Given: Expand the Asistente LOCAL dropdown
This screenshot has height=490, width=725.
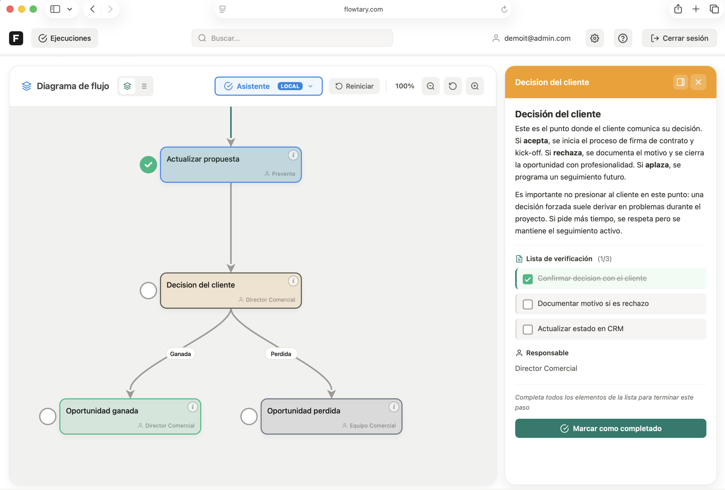Looking at the screenshot, I should tap(310, 86).
